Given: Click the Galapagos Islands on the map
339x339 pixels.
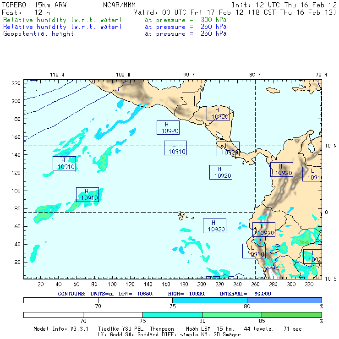Looking at the screenshot, I should 183,215.
